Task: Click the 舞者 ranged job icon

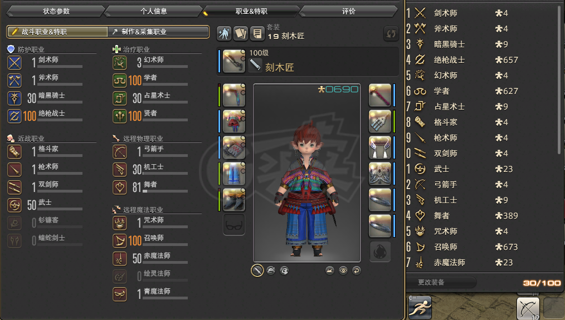Action: pos(120,188)
